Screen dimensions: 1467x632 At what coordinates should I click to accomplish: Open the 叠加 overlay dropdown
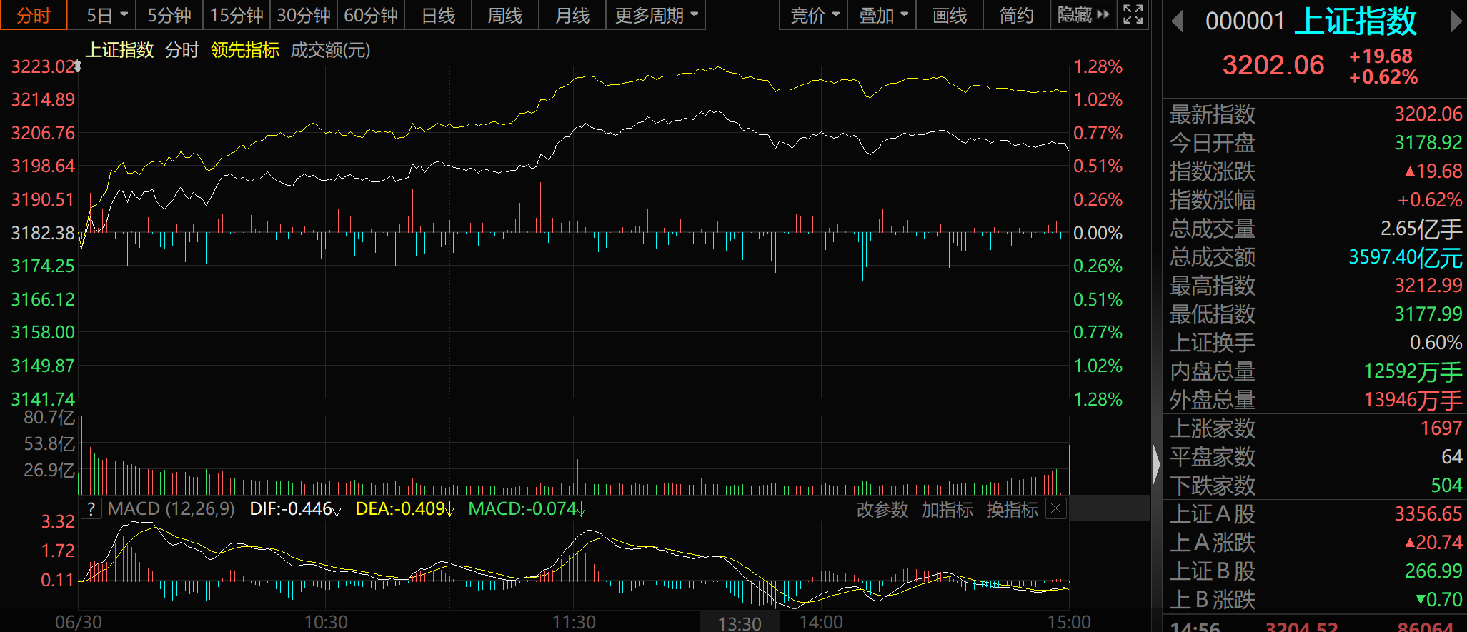pyautogui.click(x=882, y=15)
